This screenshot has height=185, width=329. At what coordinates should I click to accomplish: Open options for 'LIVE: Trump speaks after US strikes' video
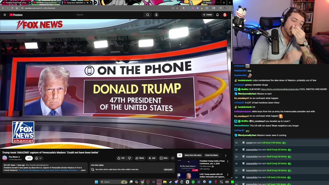(227, 175)
